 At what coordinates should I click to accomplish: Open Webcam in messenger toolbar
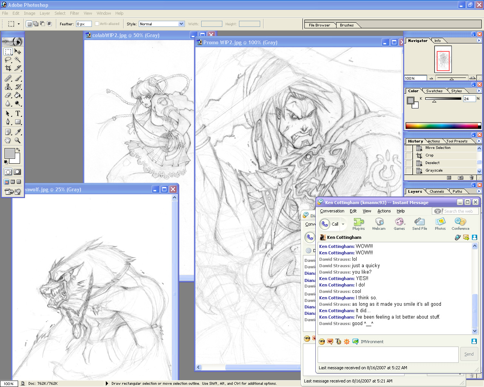pyautogui.click(x=379, y=224)
